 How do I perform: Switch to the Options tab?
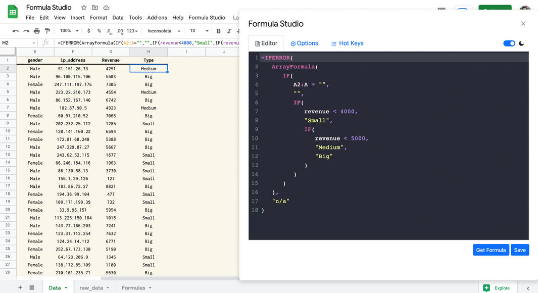tap(304, 43)
